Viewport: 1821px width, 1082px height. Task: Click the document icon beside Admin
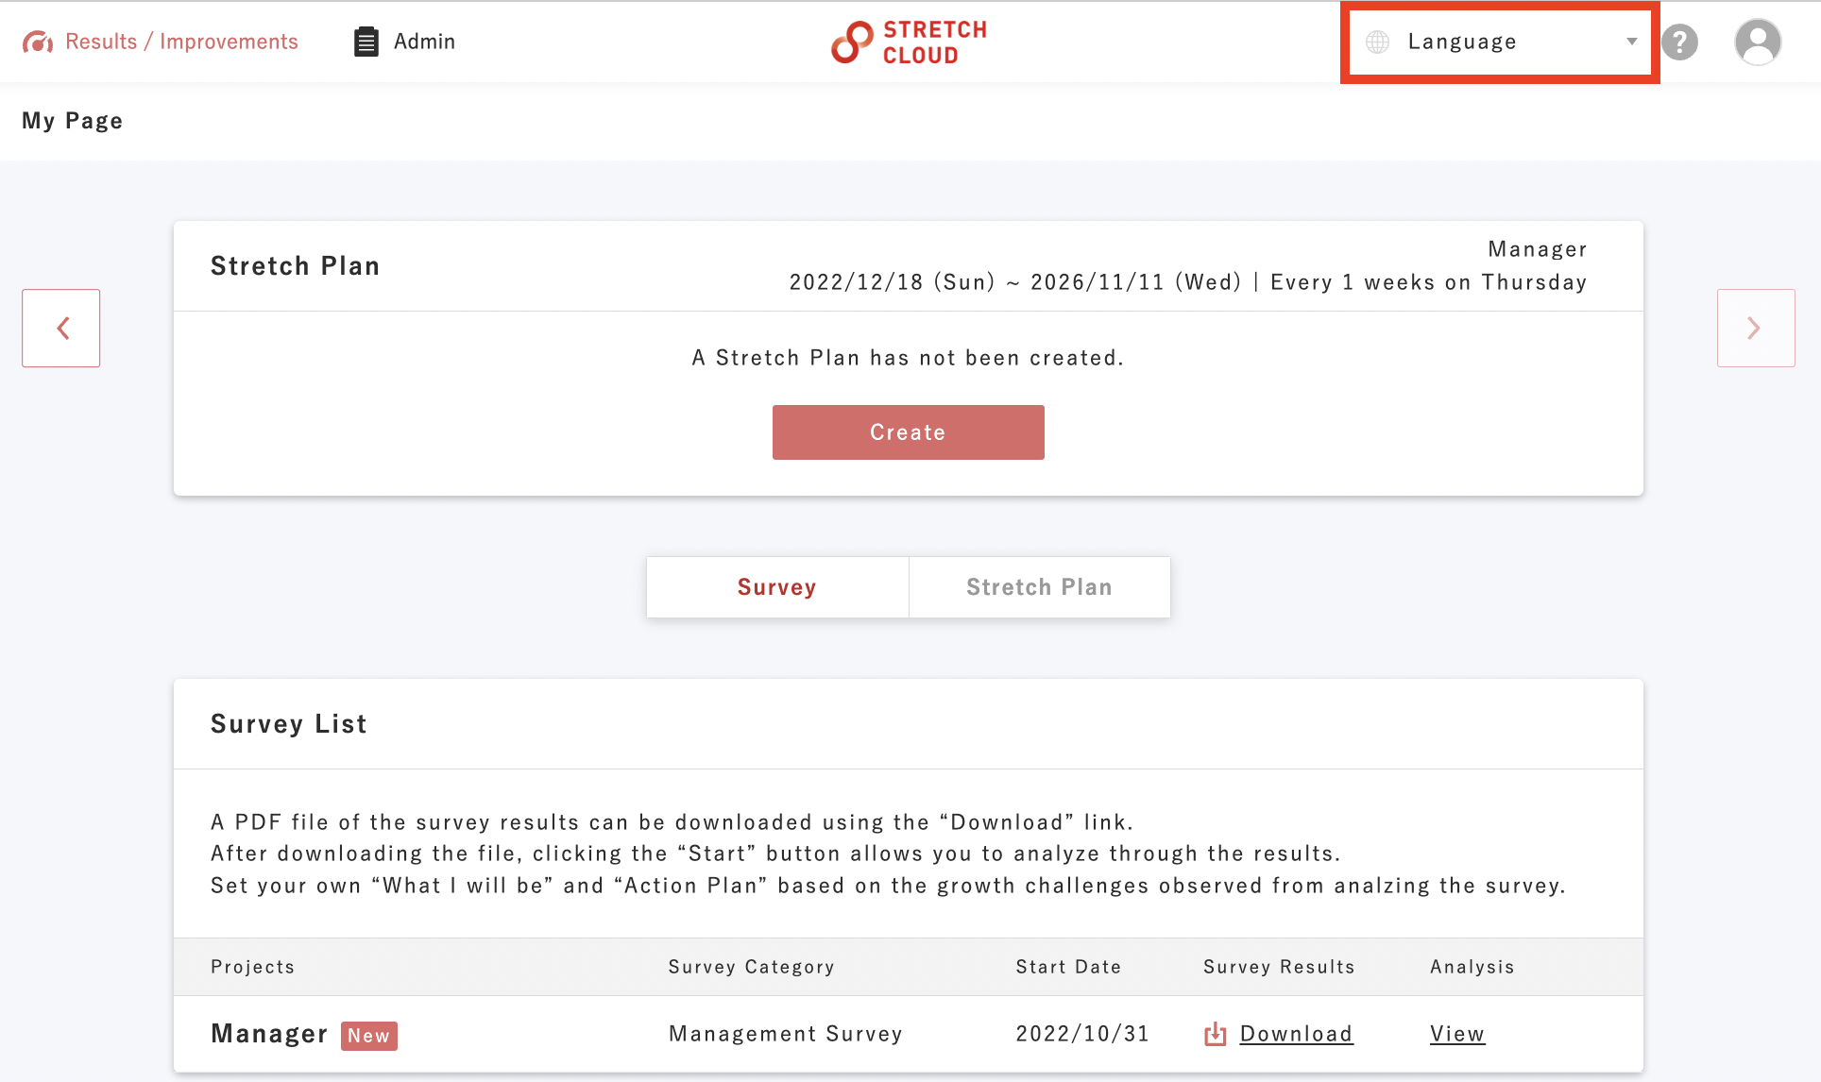click(366, 42)
